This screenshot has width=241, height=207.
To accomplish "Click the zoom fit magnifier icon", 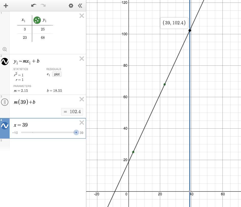I will [5, 49].
